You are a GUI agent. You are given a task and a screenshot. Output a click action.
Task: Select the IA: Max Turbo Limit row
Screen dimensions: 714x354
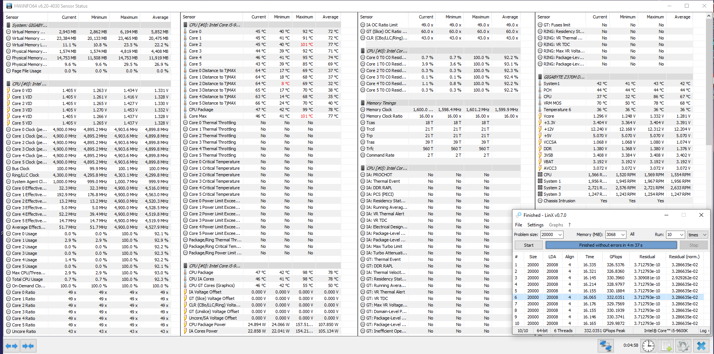point(440,246)
